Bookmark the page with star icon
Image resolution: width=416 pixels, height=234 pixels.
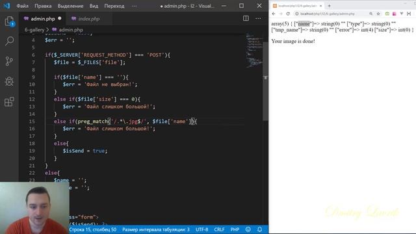tap(378, 14)
